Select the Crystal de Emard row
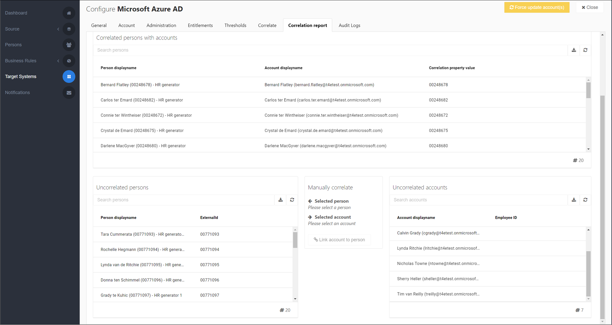Viewport: 612px width, 325px height. (x=339, y=131)
